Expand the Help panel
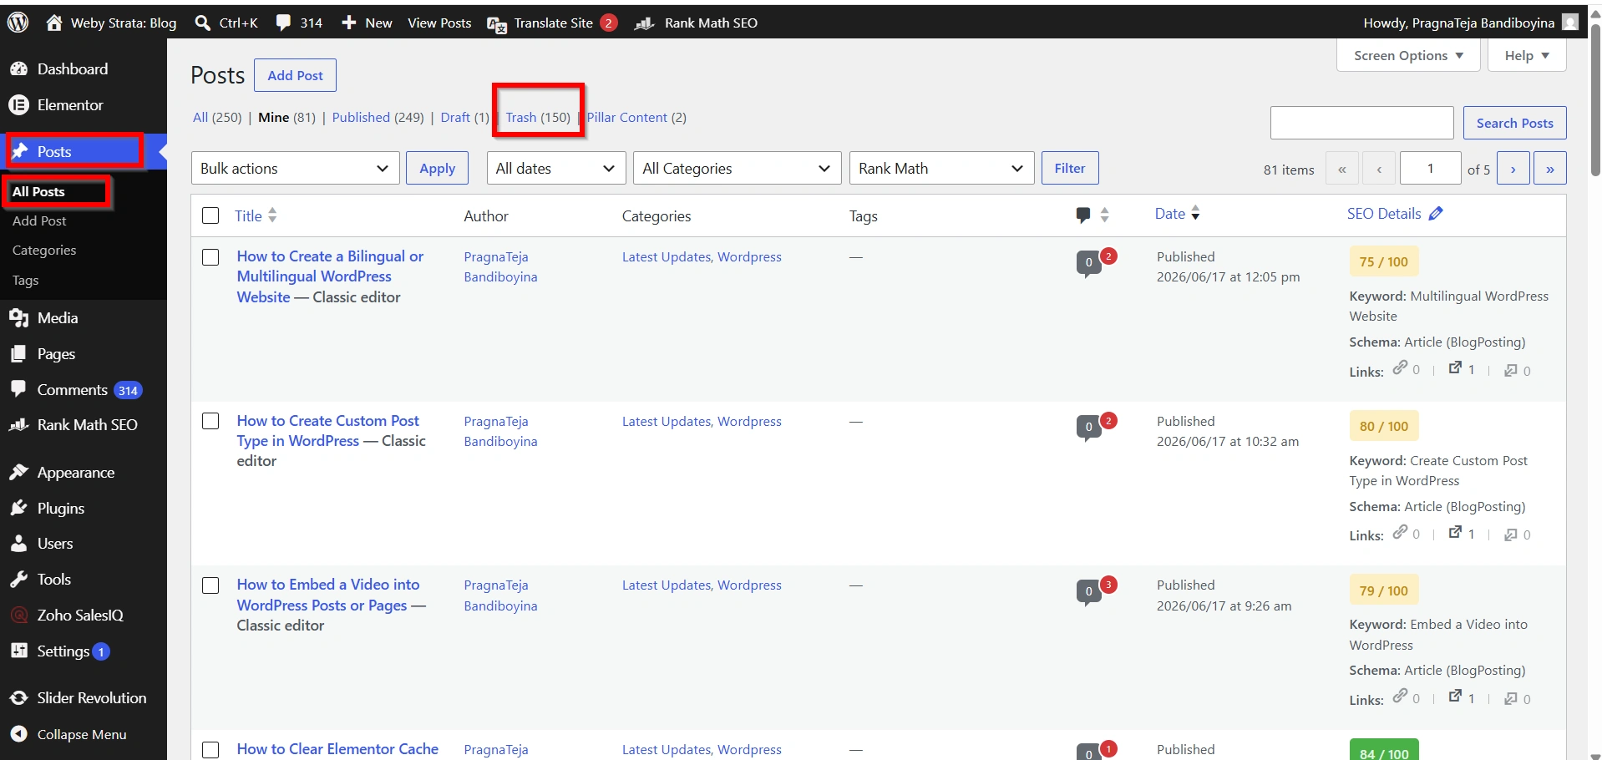Screen dimensions: 1602x760 1527,56
